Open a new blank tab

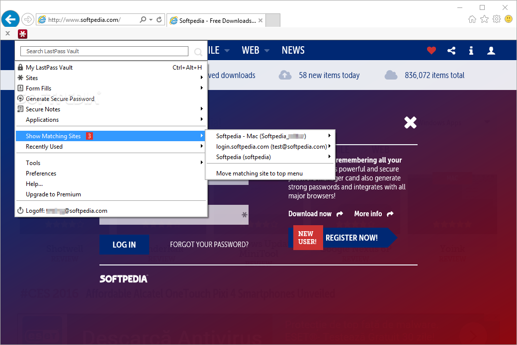(x=273, y=20)
